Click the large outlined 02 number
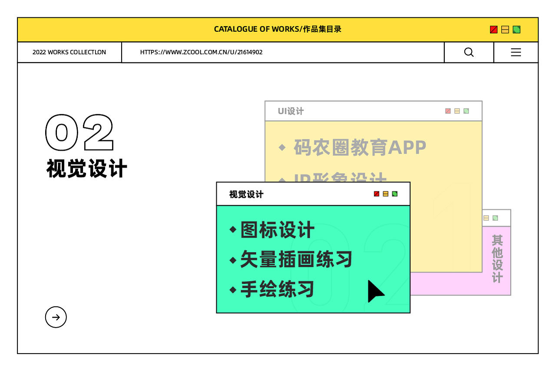 coord(79,133)
